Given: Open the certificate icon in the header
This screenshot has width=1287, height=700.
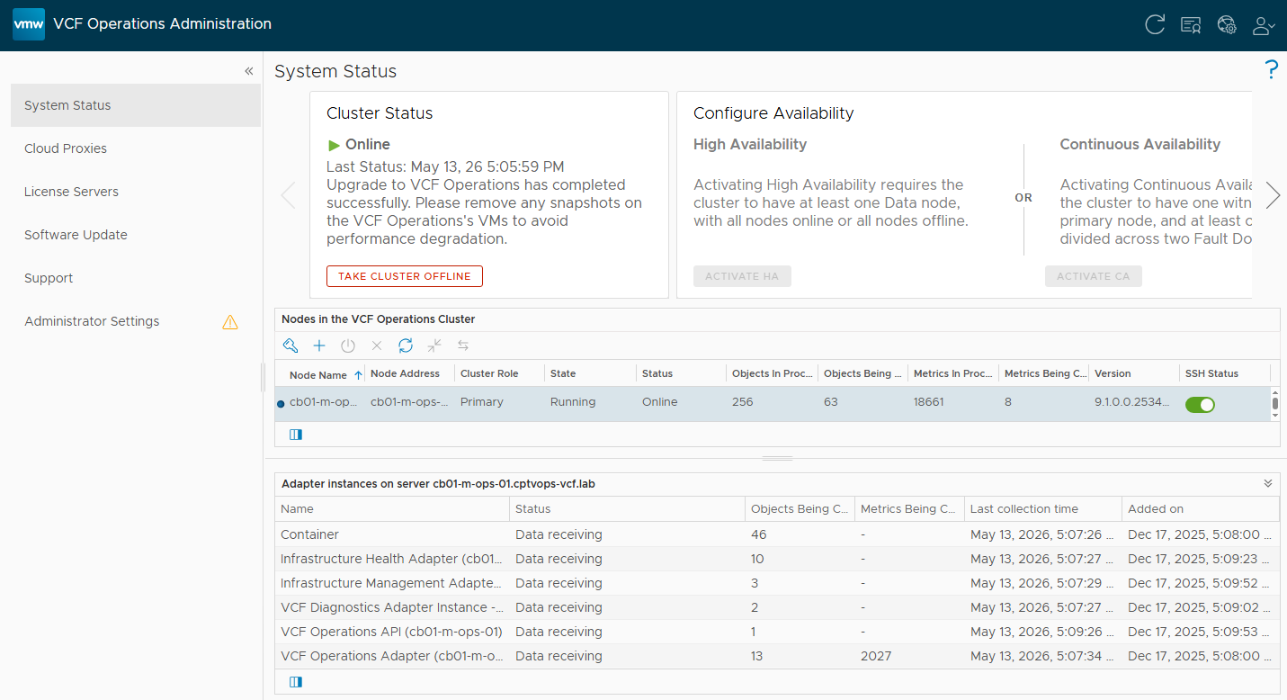Looking at the screenshot, I should (1191, 25).
